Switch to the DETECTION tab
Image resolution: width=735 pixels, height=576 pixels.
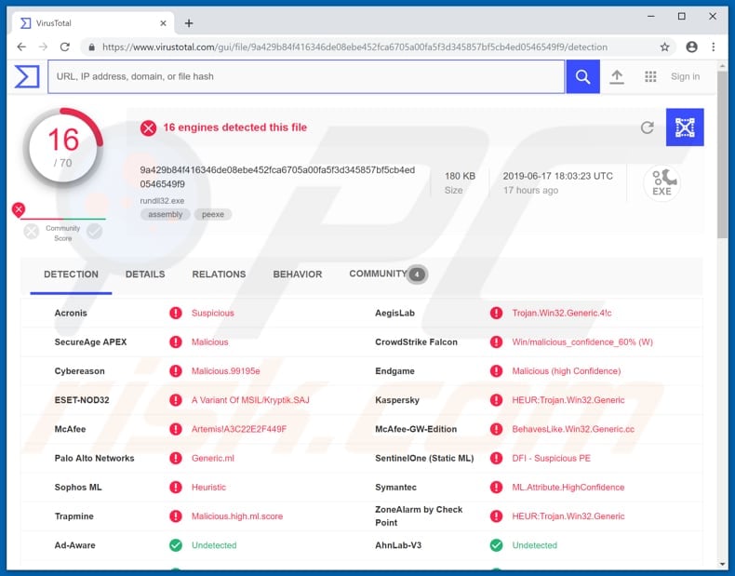coord(71,275)
